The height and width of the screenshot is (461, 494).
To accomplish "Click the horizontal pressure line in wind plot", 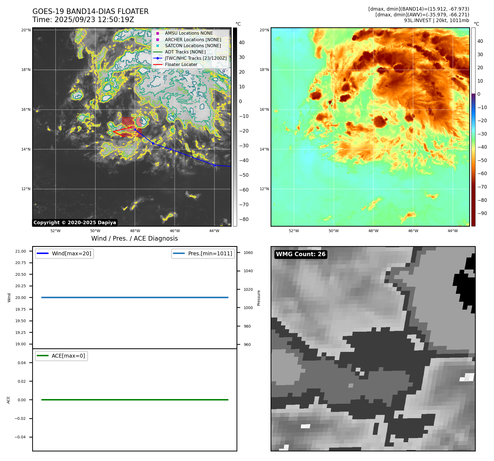I will point(135,298).
